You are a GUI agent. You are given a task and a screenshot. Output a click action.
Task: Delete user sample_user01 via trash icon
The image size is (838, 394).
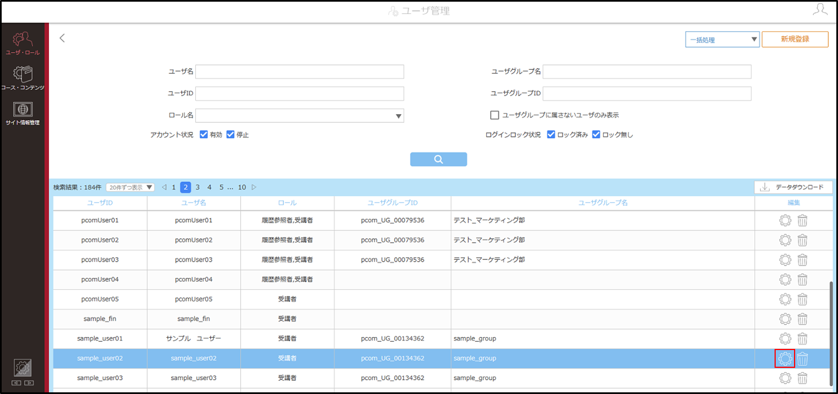[x=802, y=338]
